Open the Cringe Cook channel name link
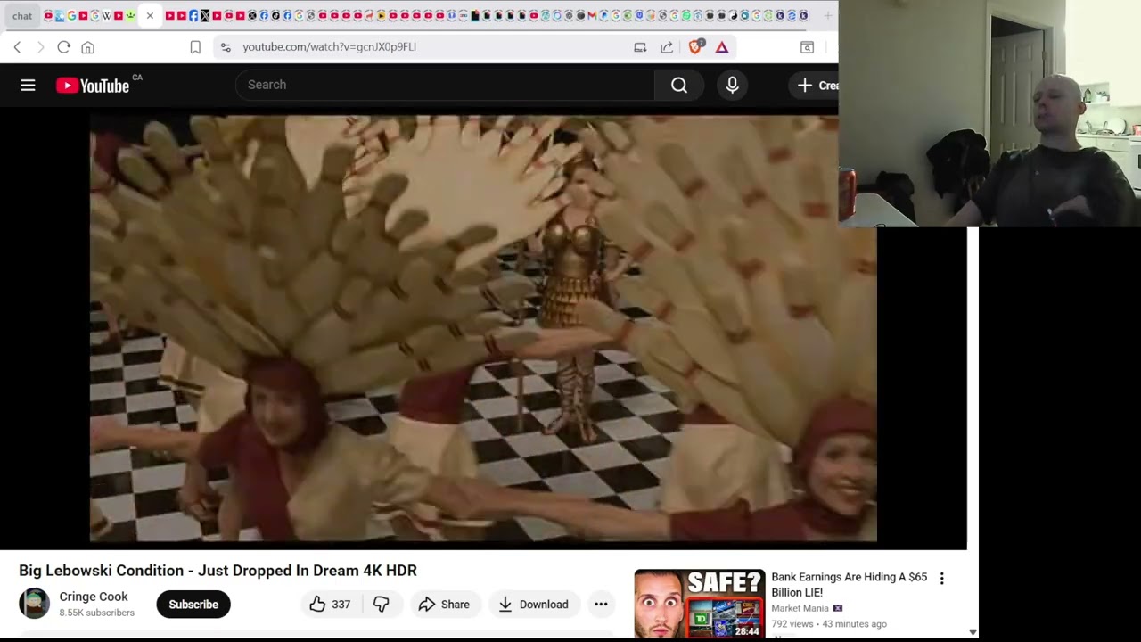The width and height of the screenshot is (1141, 642). tap(94, 597)
